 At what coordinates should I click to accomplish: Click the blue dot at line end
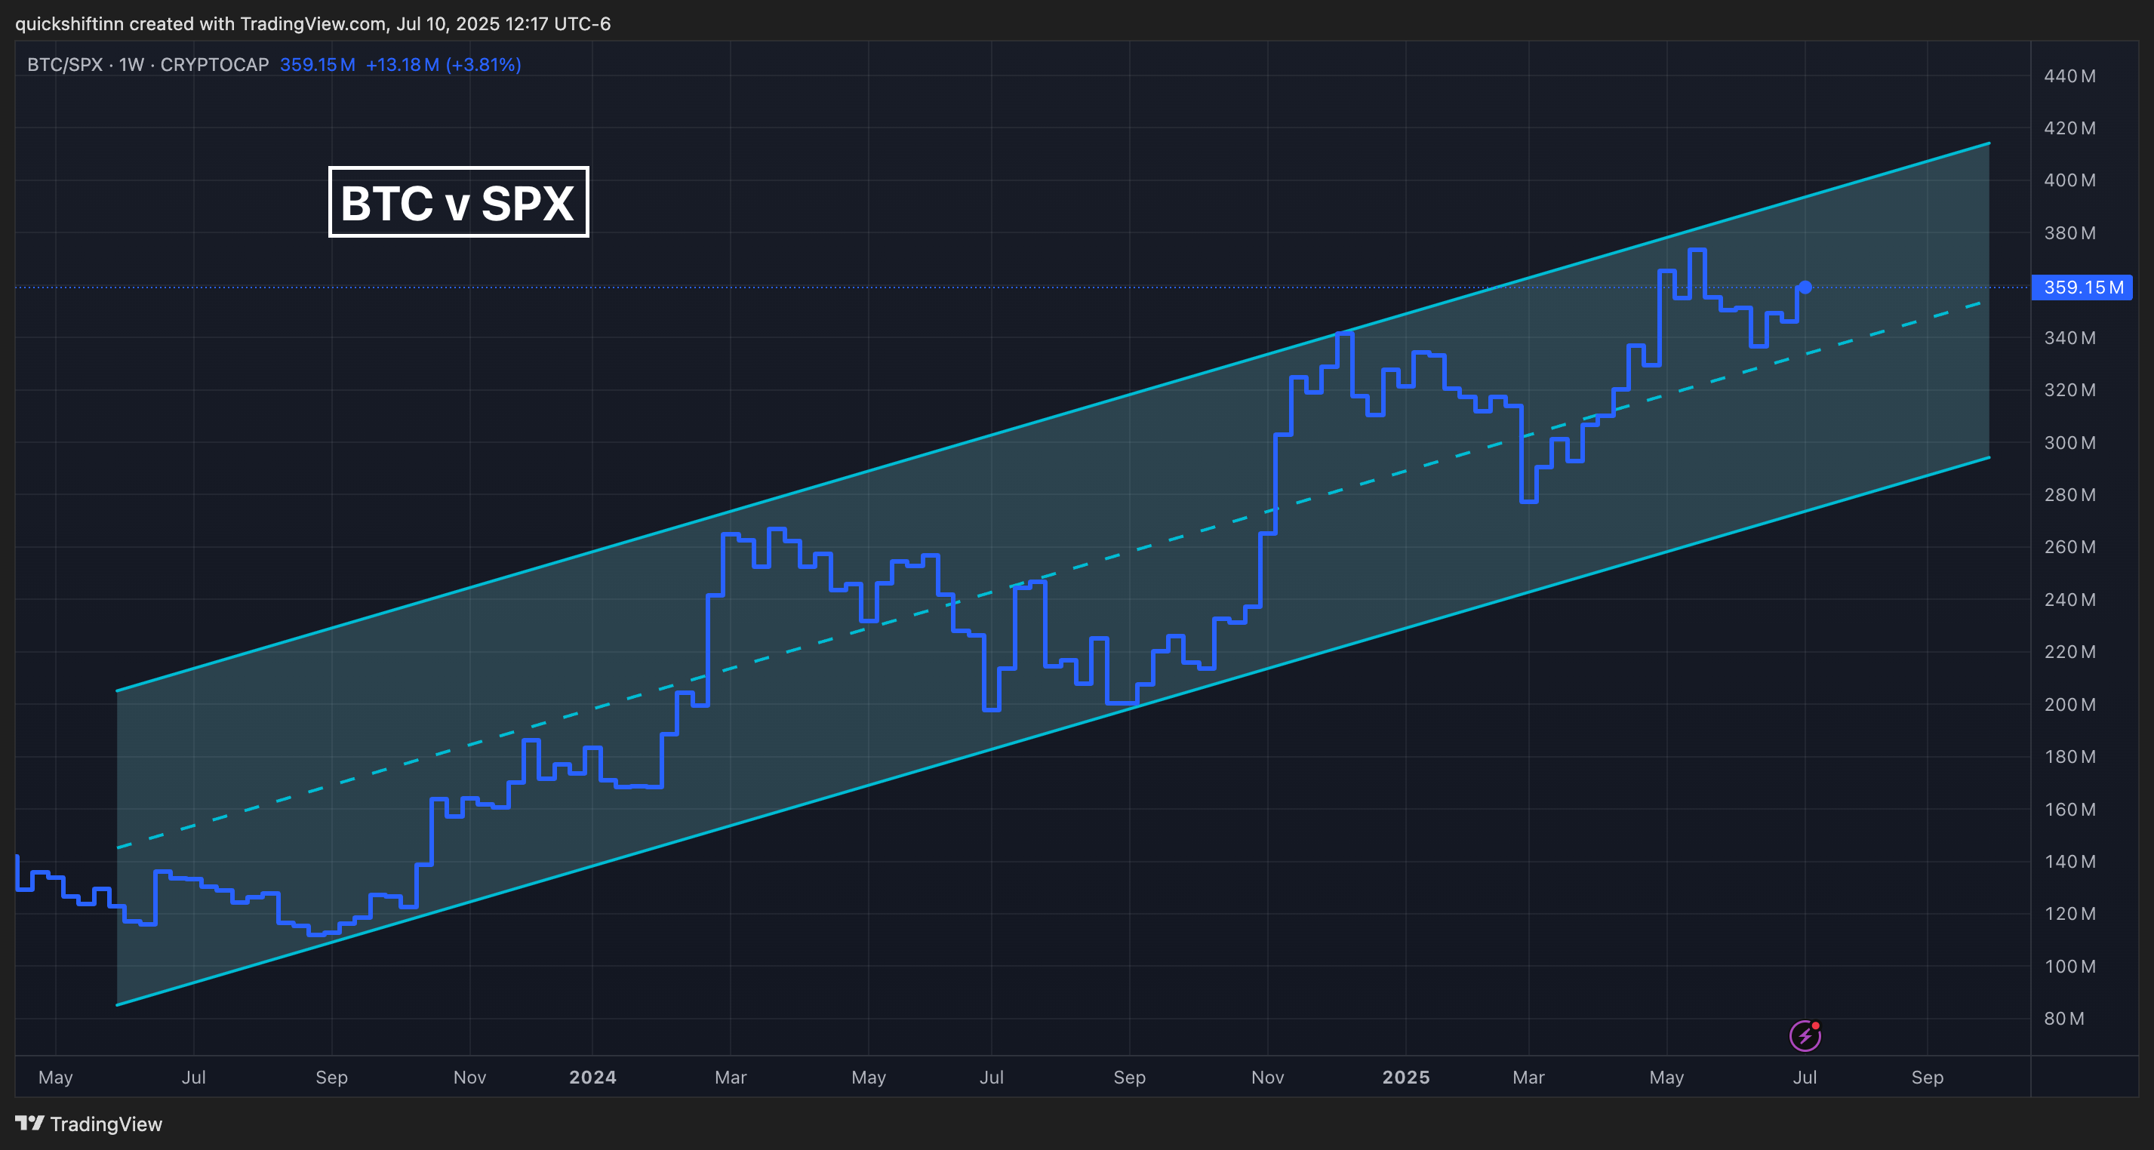pos(1805,287)
